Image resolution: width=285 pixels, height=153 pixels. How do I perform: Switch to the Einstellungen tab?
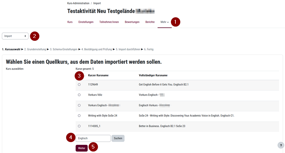tap(86, 22)
